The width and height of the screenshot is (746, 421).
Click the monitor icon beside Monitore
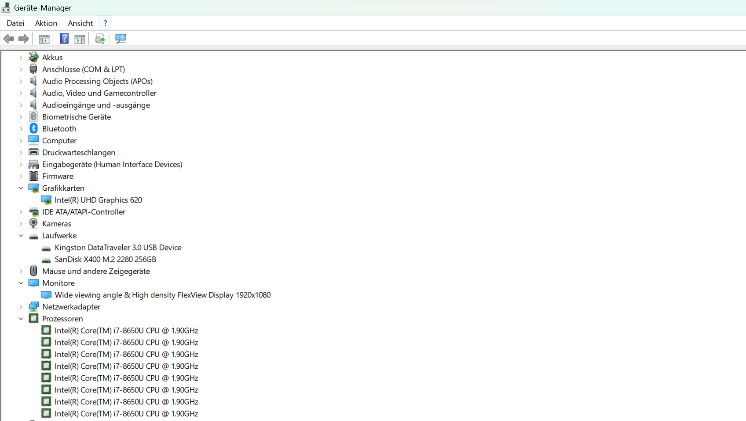click(33, 283)
